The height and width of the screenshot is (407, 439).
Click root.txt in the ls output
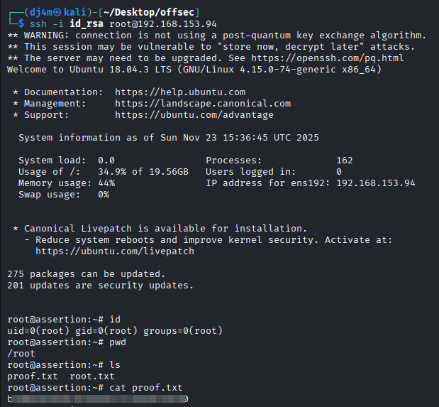tap(92, 376)
